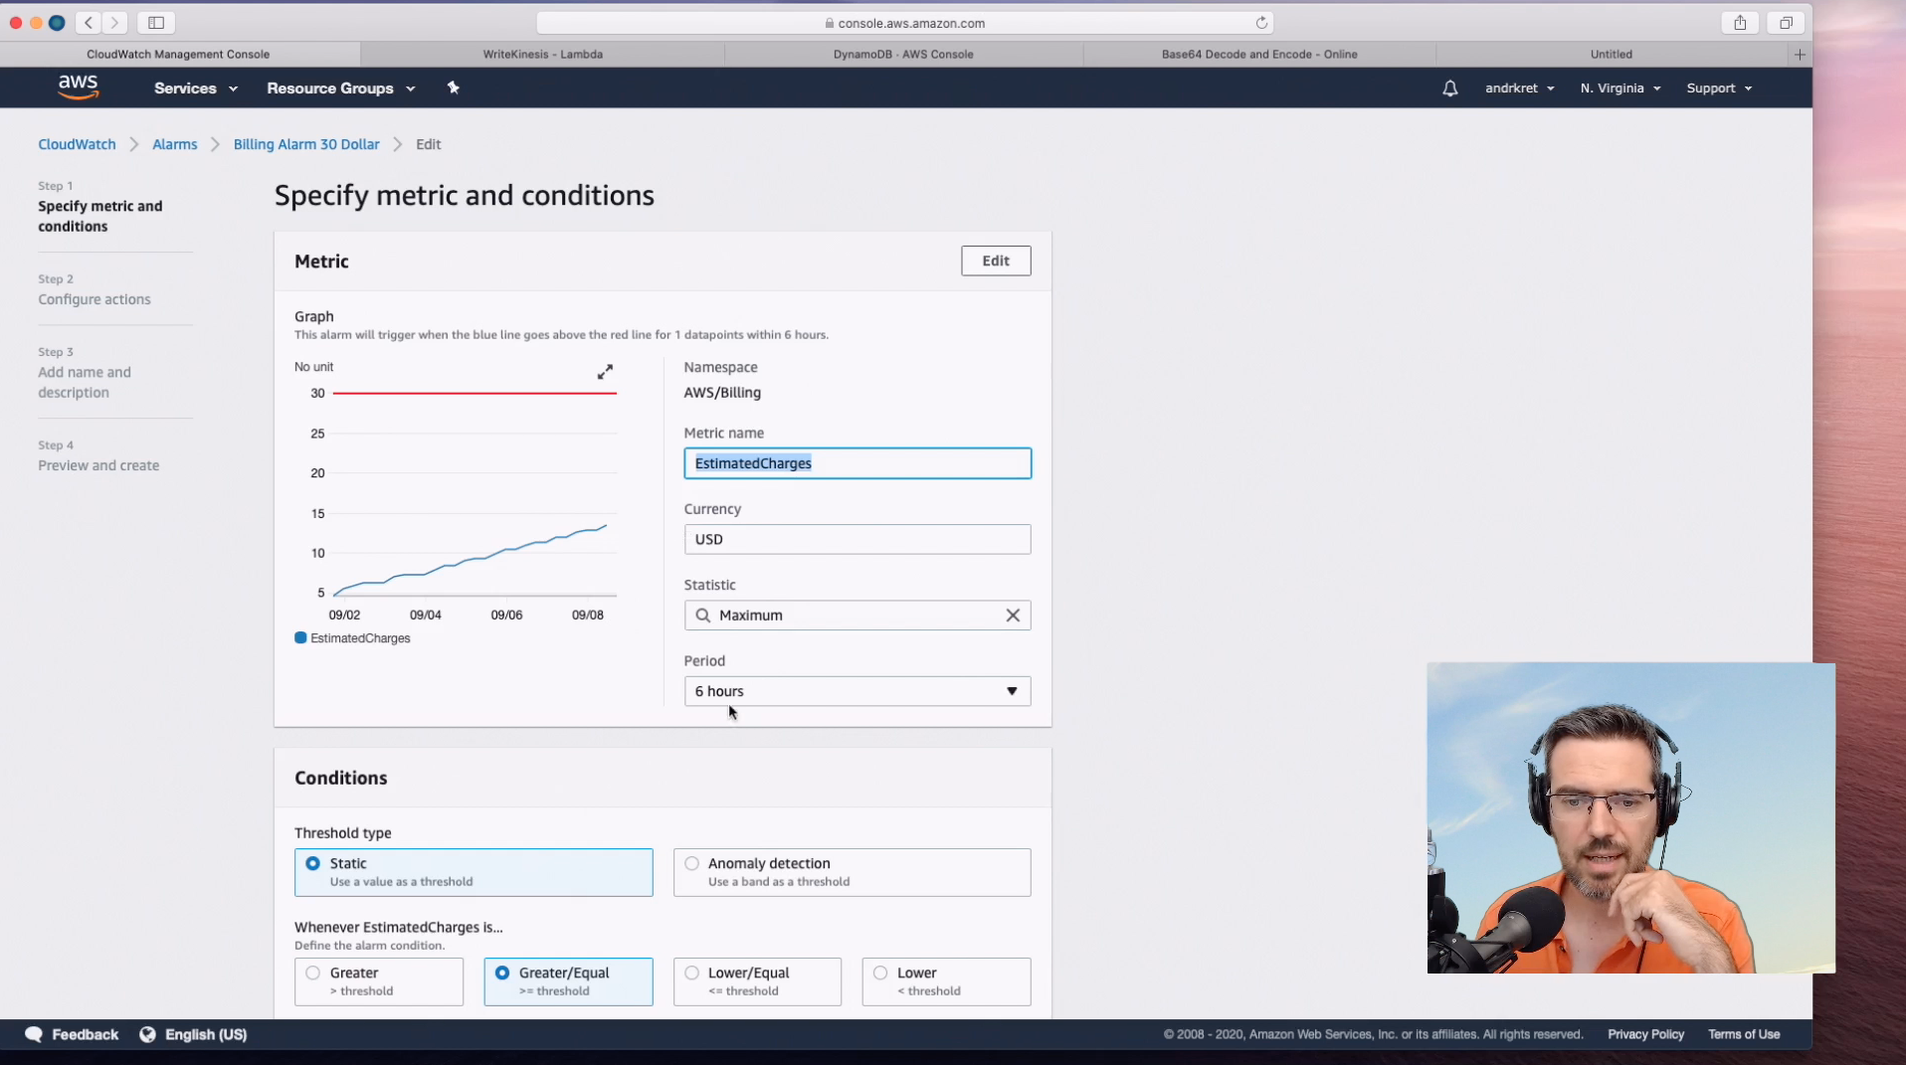
Task: Click the search icon in Statistic field
Action: [702, 616]
